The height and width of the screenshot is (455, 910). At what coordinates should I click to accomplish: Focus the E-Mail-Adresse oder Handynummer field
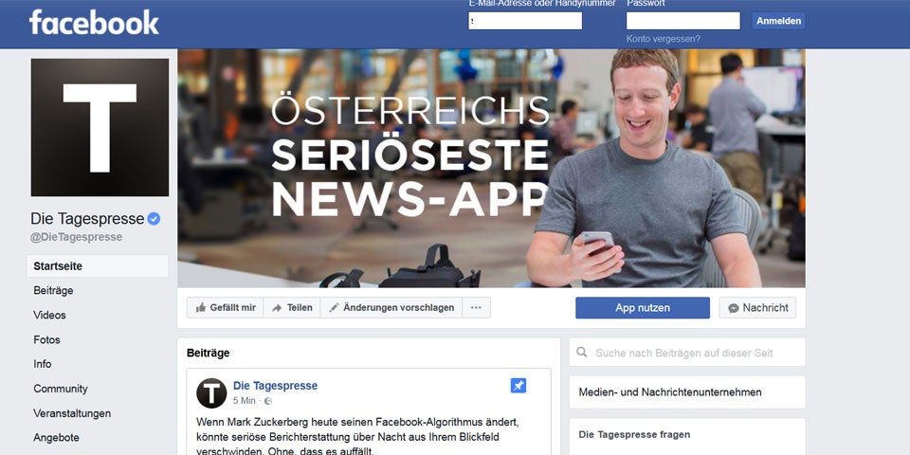[525, 21]
